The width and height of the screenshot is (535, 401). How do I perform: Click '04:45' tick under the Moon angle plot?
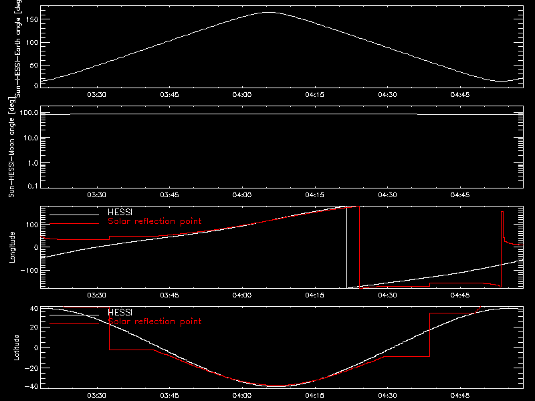(x=460, y=195)
